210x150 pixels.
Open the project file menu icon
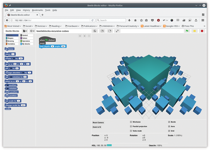(x=24, y=31)
